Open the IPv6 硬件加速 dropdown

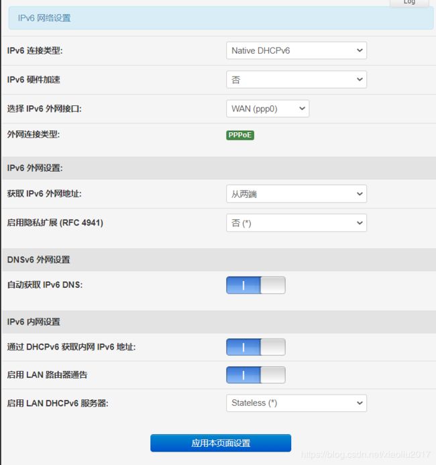point(296,79)
